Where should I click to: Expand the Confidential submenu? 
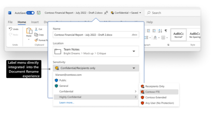point(96,91)
